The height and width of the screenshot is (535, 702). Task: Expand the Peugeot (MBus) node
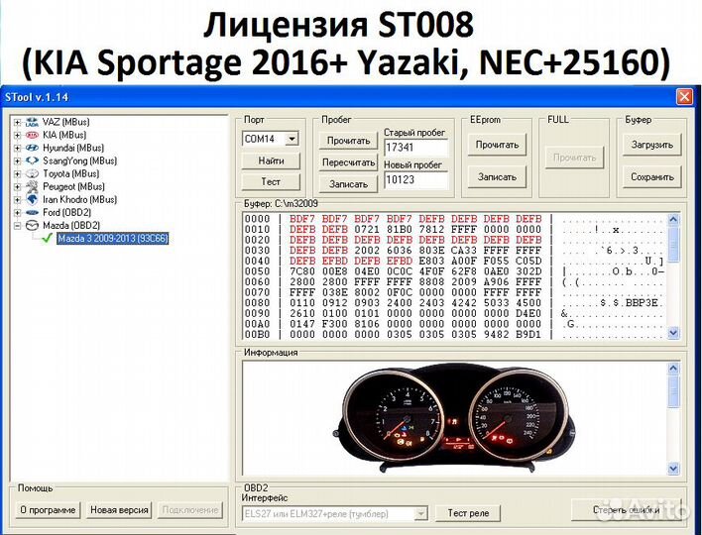pyautogui.click(x=17, y=186)
